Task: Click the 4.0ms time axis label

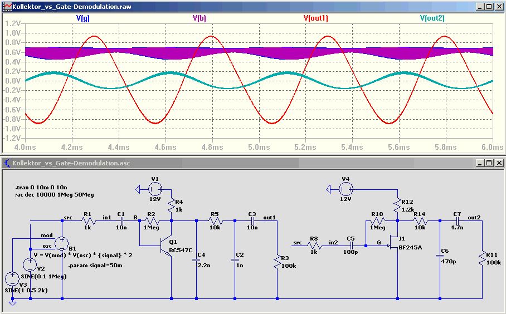Action: [x=25, y=147]
